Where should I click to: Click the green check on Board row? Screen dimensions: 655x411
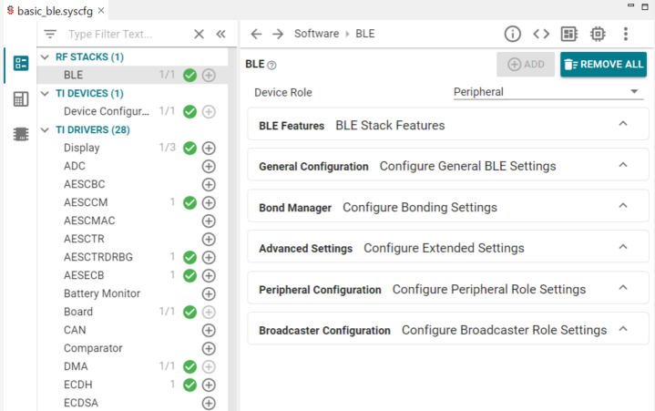coord(190,312)
